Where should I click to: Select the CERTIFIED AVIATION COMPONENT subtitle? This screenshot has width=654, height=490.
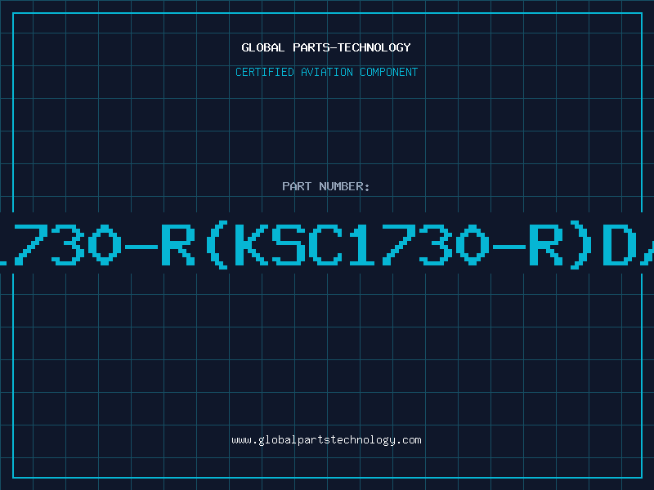[326, 72]
